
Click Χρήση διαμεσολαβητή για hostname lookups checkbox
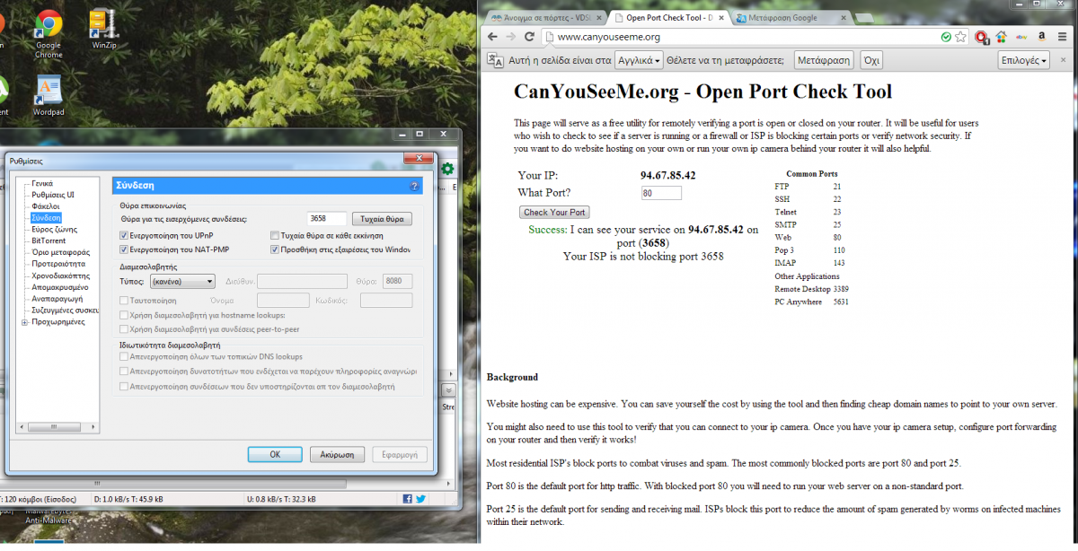(x=124, y=315)
